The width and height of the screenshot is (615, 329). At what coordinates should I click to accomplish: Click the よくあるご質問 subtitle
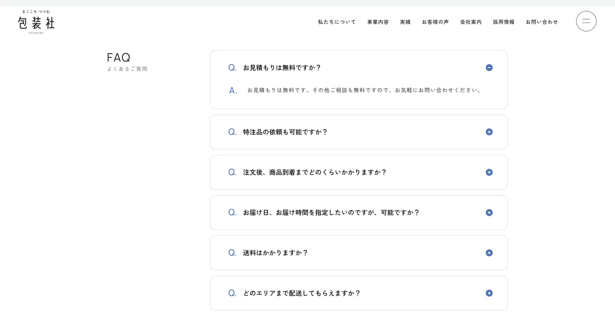(x=127, y=69)
